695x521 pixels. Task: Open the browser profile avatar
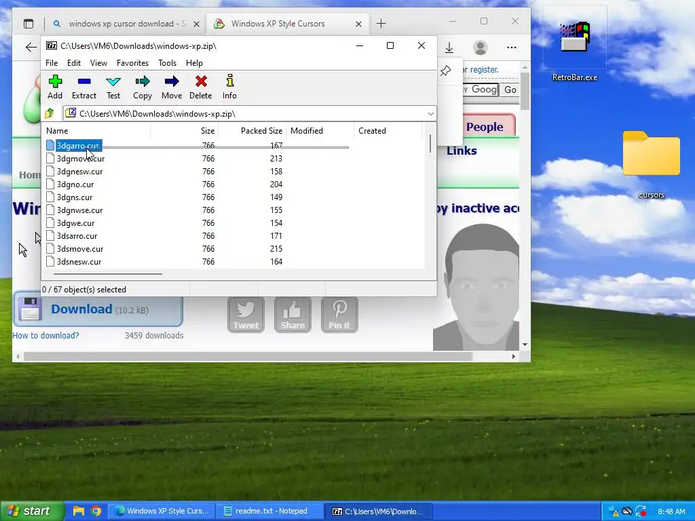click(x=480, y=47)
